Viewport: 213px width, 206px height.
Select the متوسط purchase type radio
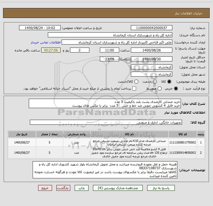(160, 88)
